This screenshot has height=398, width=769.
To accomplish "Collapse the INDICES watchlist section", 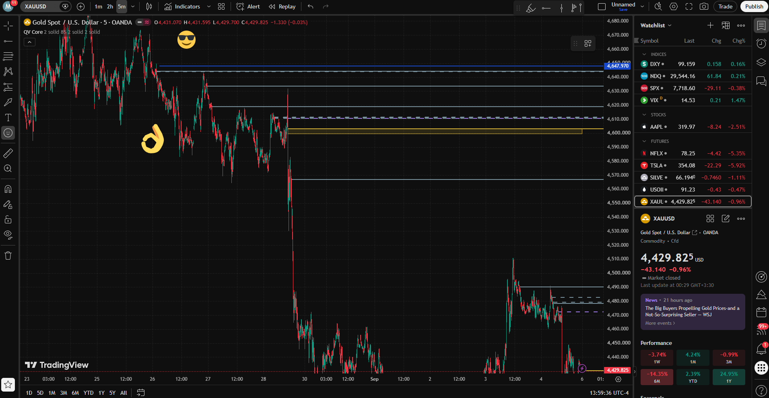I will click(644, 54).
